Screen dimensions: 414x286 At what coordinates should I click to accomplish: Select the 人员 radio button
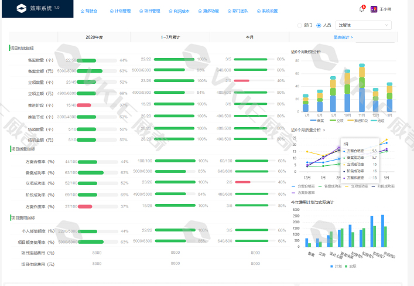click(x=319, y=25)
